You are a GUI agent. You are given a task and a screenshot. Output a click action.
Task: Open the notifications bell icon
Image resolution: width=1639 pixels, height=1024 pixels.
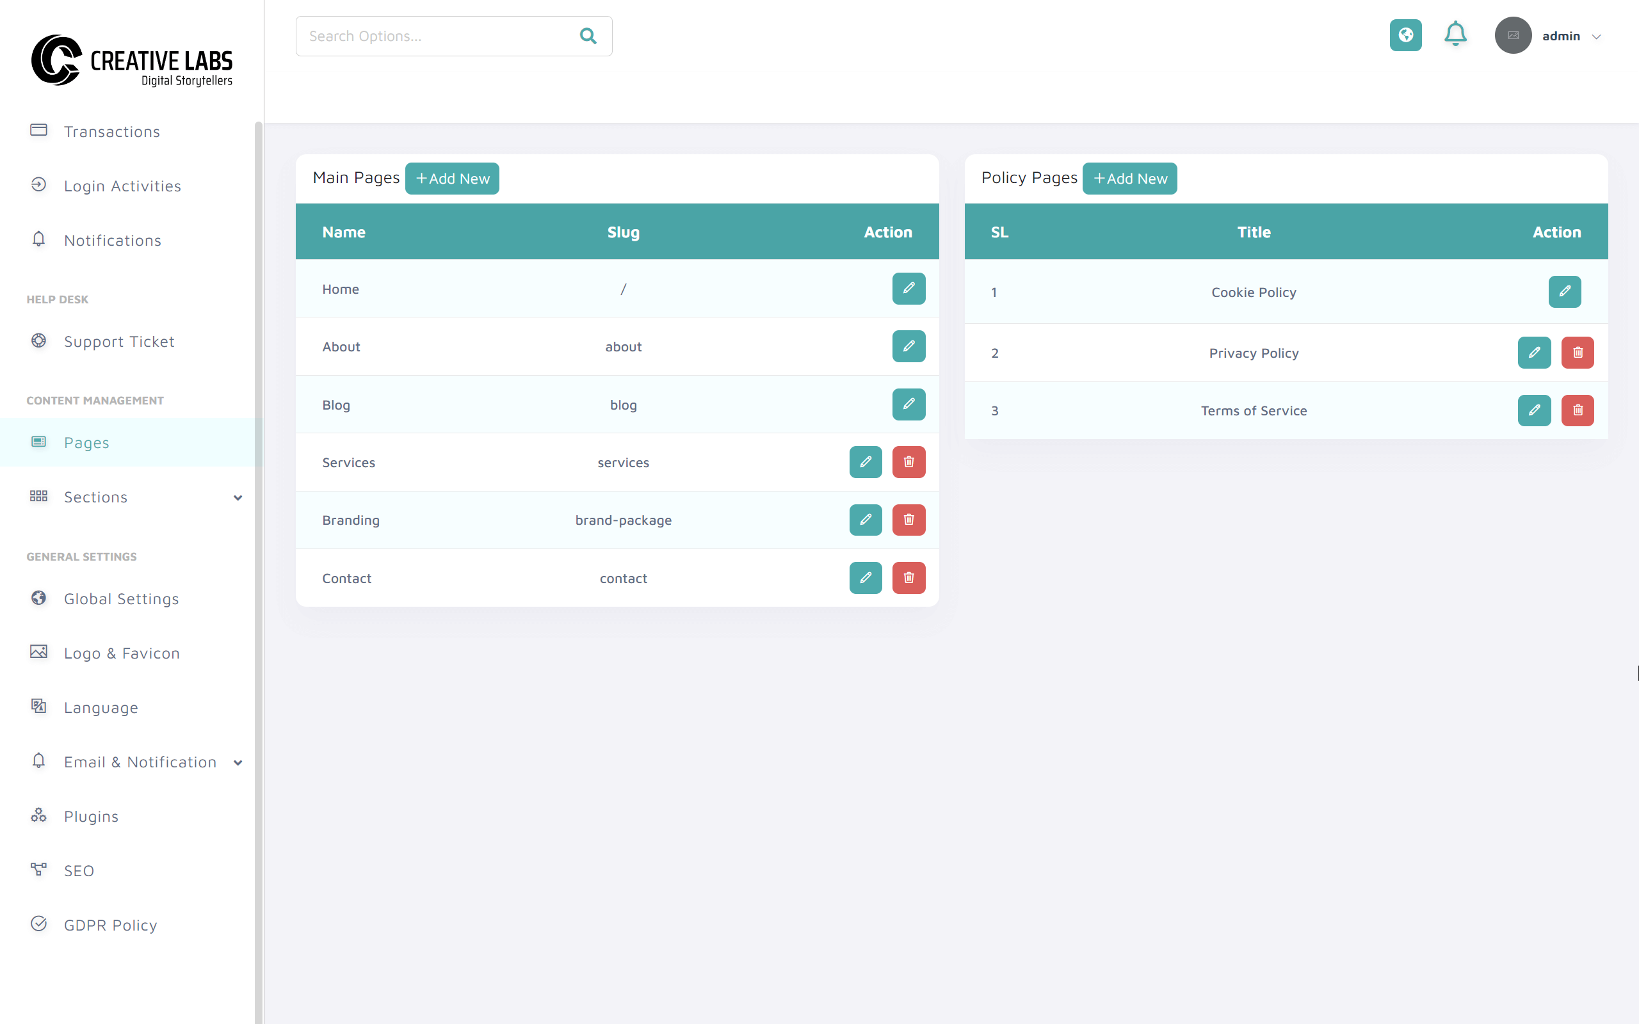[1455, 35]
